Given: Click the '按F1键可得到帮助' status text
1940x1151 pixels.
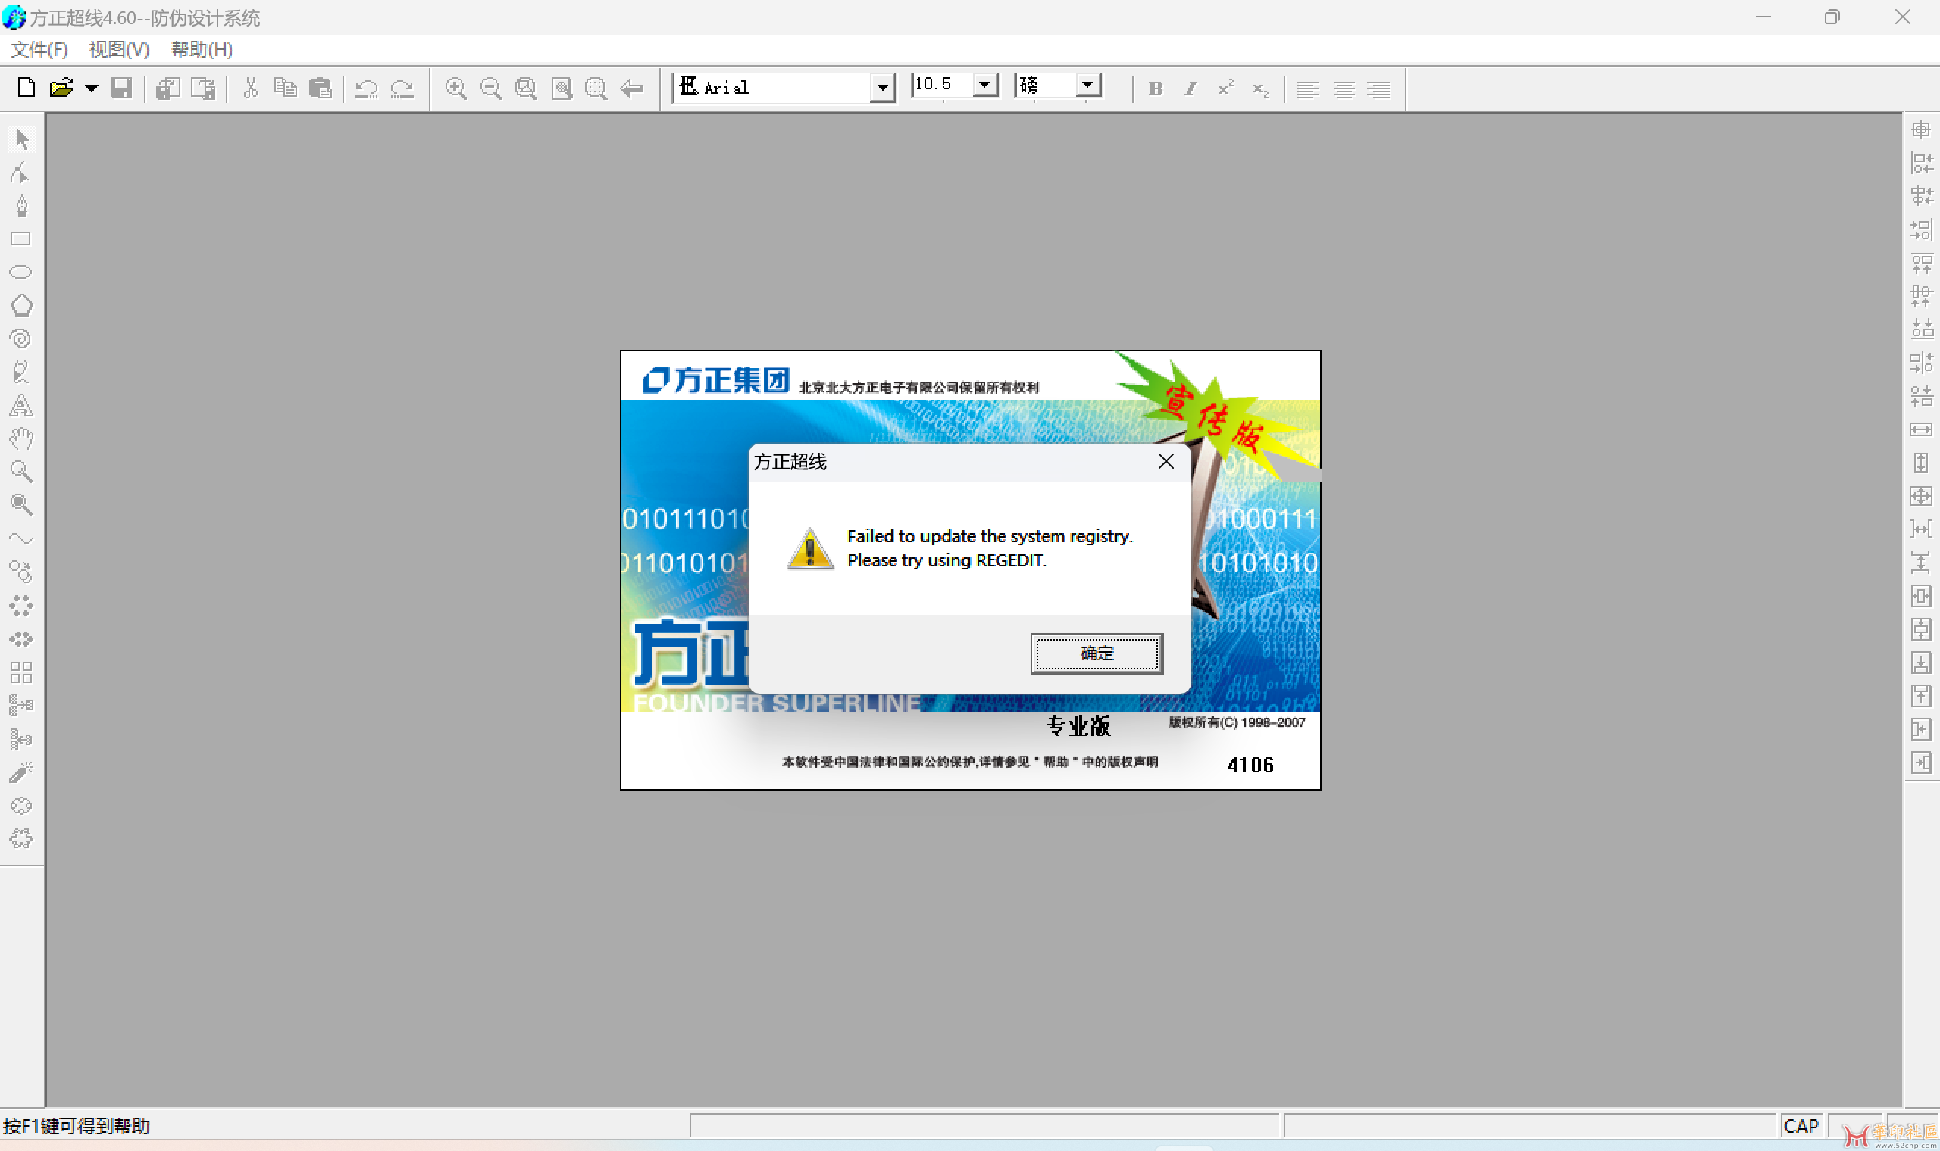Looking at the screenshot, I should click(x=76, y=1126).
